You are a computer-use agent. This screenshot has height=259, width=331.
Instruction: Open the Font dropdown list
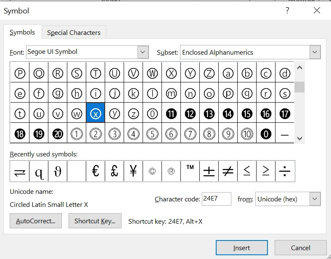point(143,53)
